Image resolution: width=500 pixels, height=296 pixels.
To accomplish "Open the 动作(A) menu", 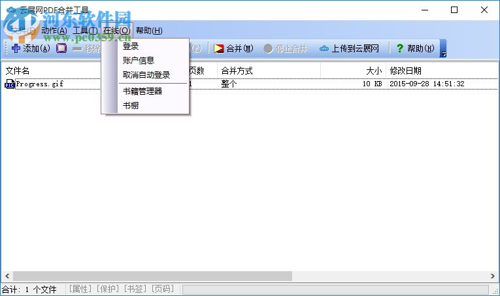I will pyautogui.click(x=54, y=31).
